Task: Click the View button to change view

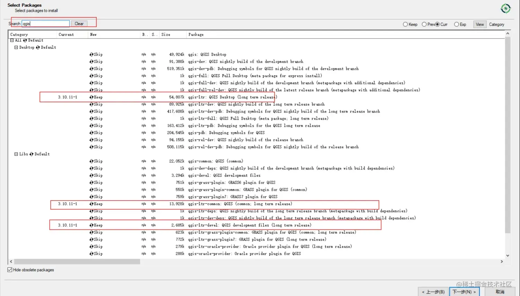Action: click(x=480, y=24)
